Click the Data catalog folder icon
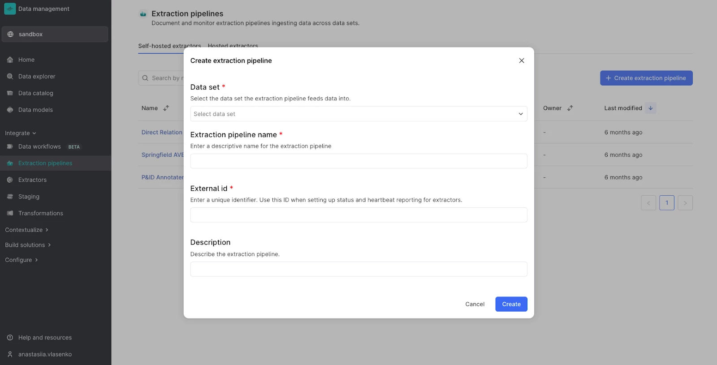 coord(10,93)
